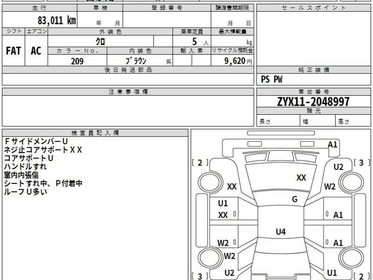Select the AC air conditioner value
This screenshot has width=373, height=280.
pyautogui.click(x=36, y=51)
